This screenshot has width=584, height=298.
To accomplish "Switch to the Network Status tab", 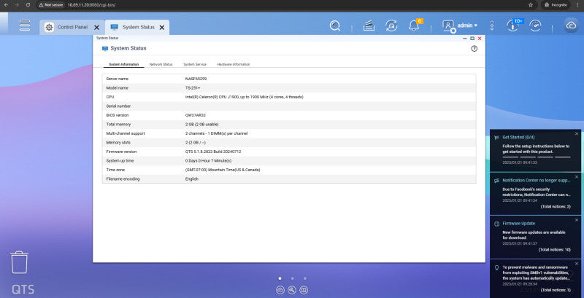I will tap(161, 64).
